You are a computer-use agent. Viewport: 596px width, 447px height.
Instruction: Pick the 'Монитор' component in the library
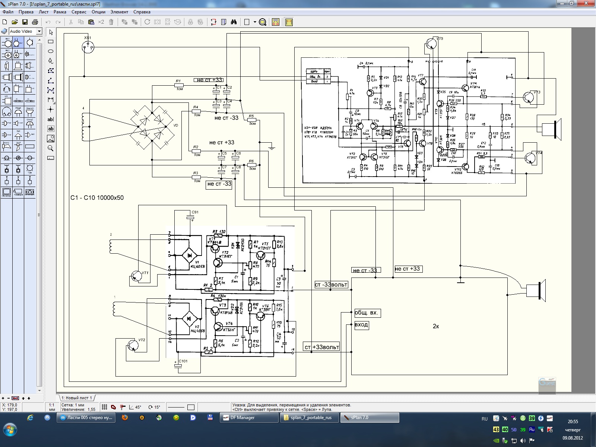tap(7, 192)
